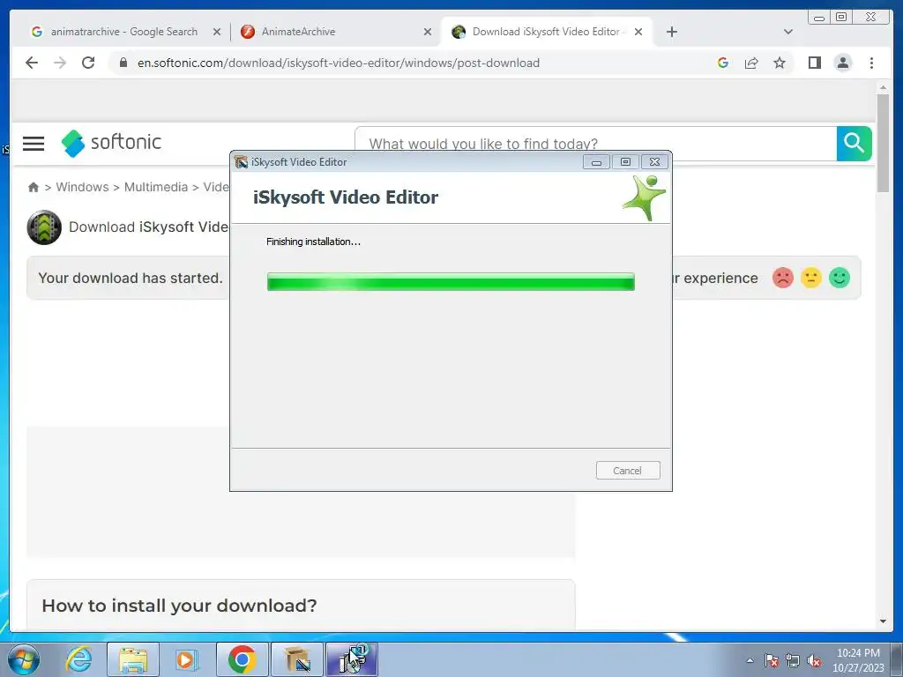Cancel the iSkysoft installation
The height and width of the screenshot is (677, 903).
tap(628, 471)
